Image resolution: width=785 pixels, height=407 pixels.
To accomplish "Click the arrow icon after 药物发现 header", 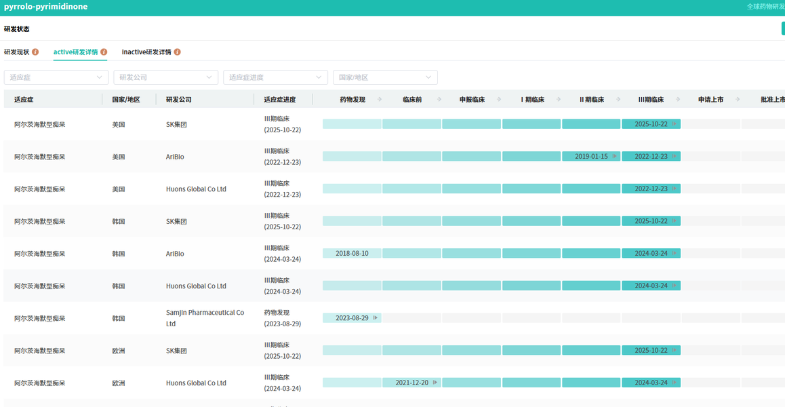I will point(380,99).
